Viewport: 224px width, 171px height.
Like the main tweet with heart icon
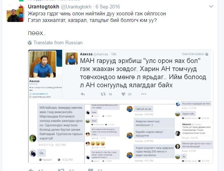pos(91,170)
